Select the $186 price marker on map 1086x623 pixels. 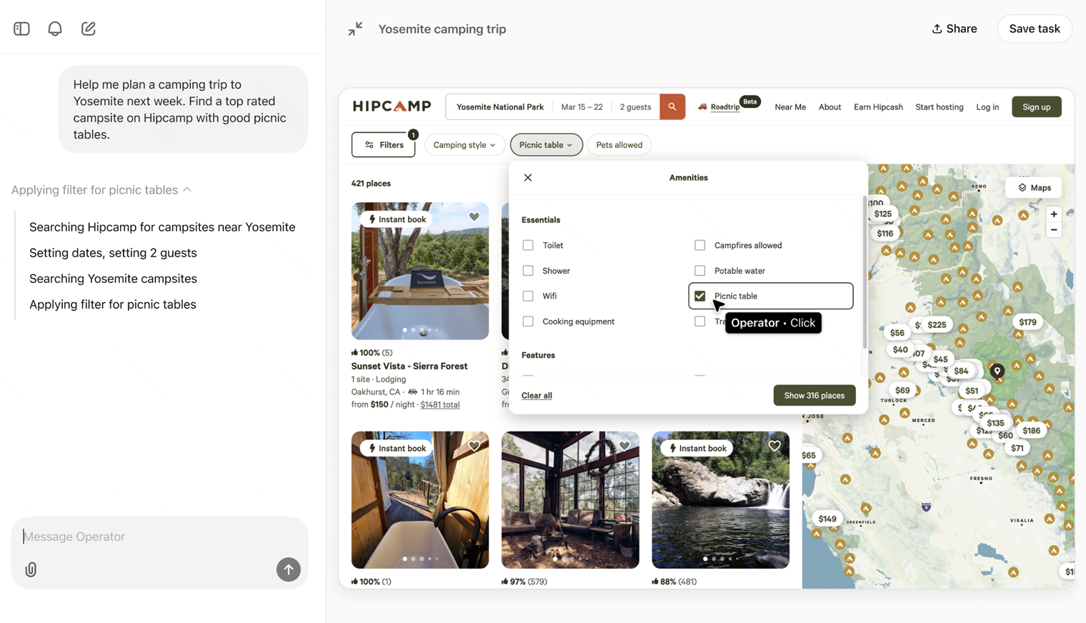click(x=1031, y=430)
